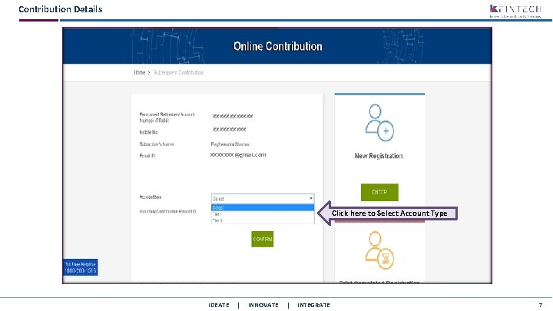Pick Tier II from account type list
The width and height of the screenshot is (553, 311).
point(263,220)
